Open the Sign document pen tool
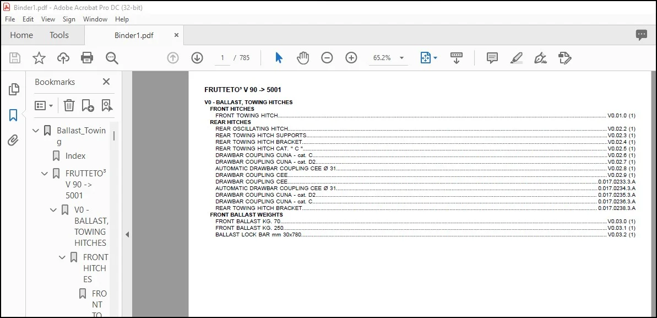Image resolution: width=657 pixels, height=318 pixels. (540, 58)
